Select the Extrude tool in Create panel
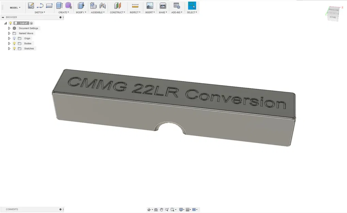The image size is (347, 213). pyautogui.click(x=58, y=5)
